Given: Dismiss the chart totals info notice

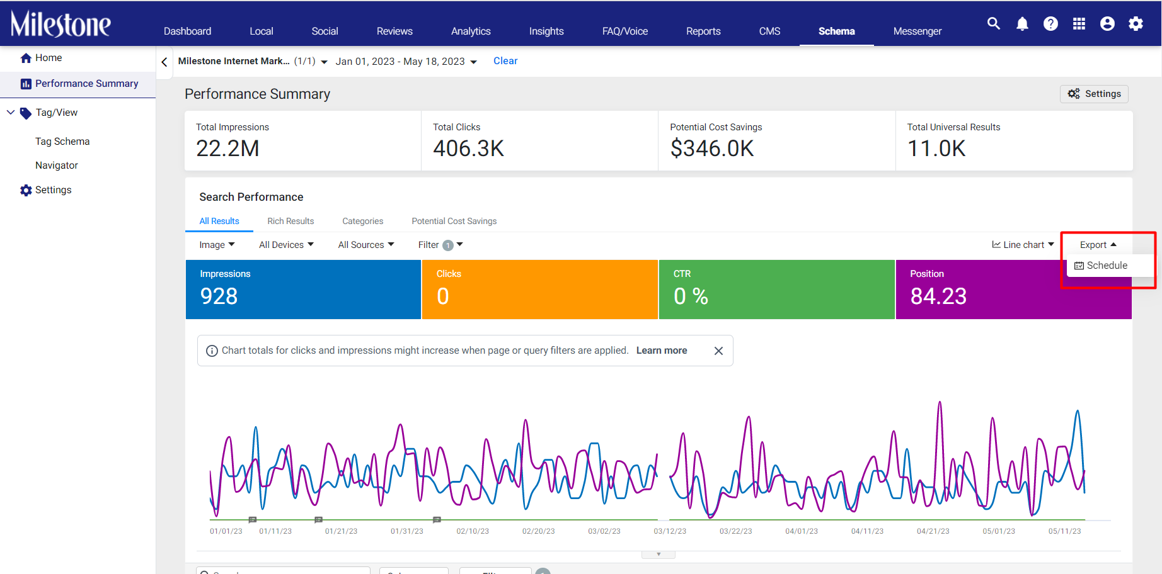Looking at the screenshot, I should tap(718, 351).
